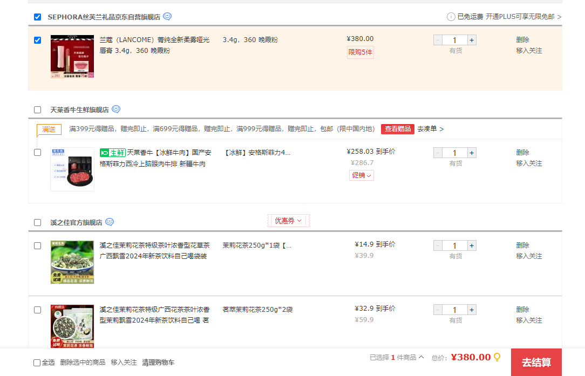This screenshot has height=376, width=585.
Task: Click 清理购物车 in bottom bar
Action: coord(158,363)
